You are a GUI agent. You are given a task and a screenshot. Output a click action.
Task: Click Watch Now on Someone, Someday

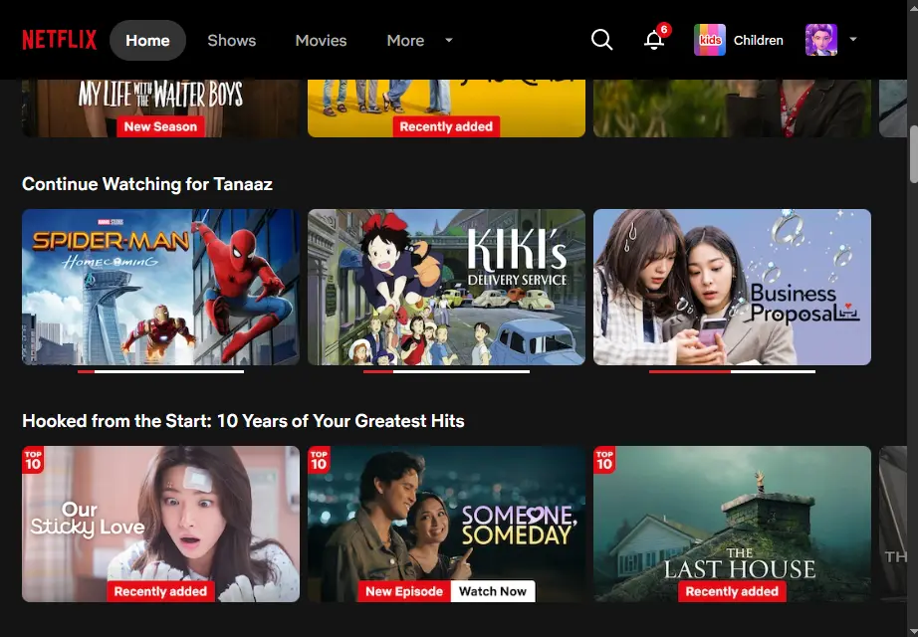[x=493, y=591]
